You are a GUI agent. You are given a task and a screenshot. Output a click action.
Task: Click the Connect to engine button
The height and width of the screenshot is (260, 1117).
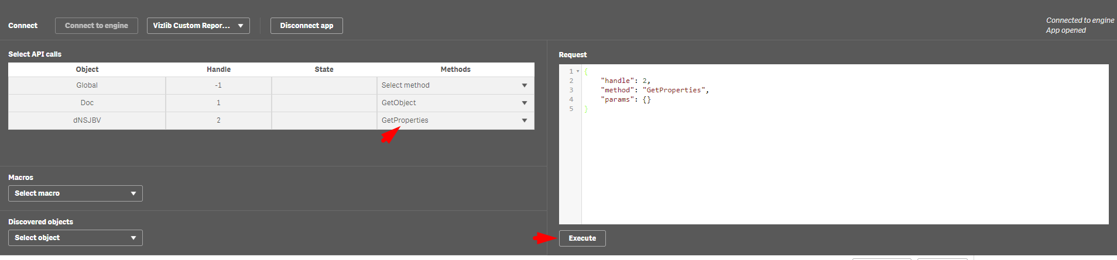tap(97, 26)
